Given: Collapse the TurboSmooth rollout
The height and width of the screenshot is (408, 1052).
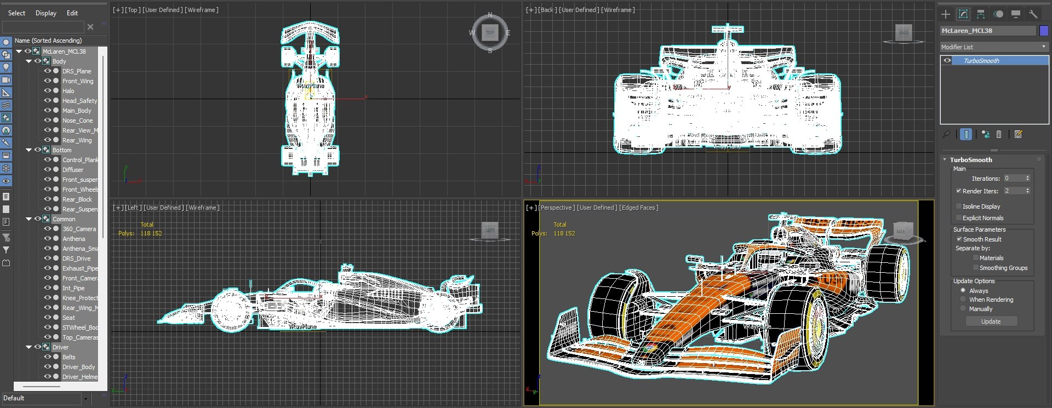Looking at the screenshot, I should (945, 160).
